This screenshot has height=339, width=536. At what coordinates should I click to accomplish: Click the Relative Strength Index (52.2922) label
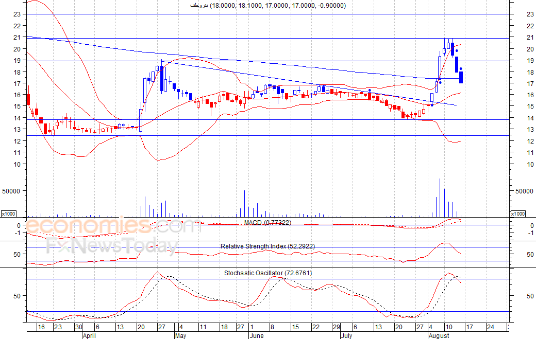tap(267, 246)
